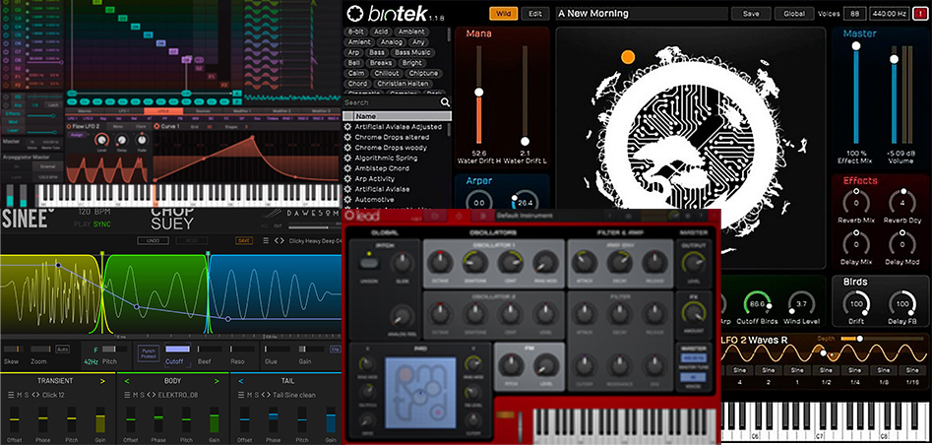Open Sine waveform dropdown above 1/16
Viewport: 932px width, 445px height.
(x=912, y=370)
